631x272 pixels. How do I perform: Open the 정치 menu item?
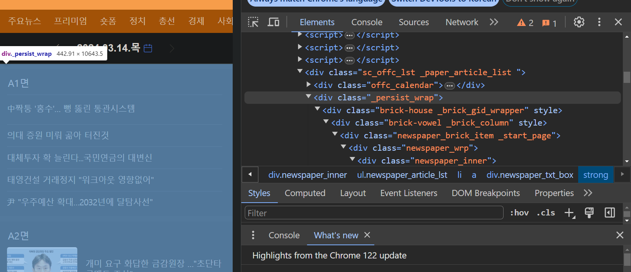click(x=138, y=21)
